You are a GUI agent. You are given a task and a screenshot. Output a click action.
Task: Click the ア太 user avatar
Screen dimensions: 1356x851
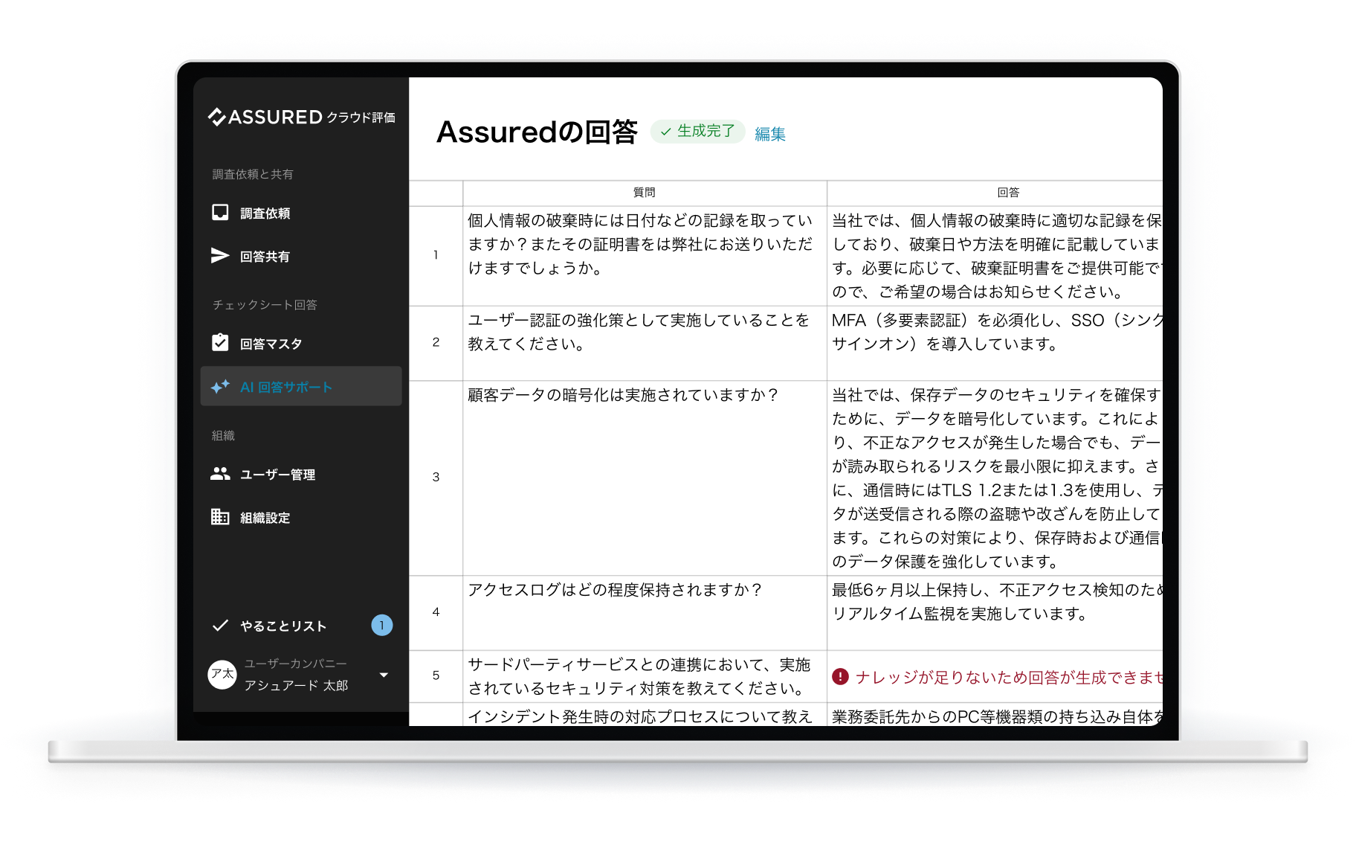pyautogui.click(x=222, y=674)
